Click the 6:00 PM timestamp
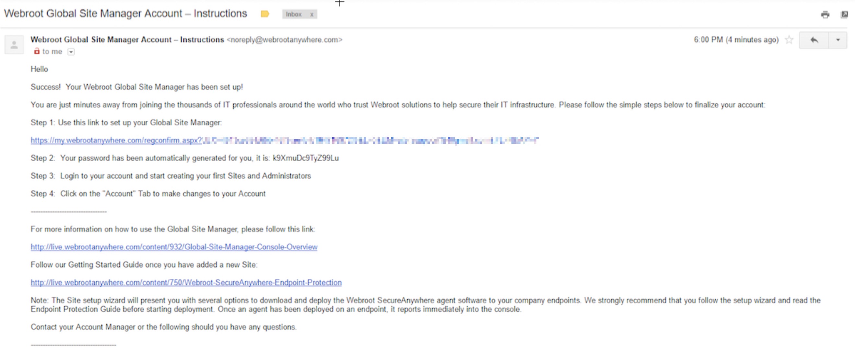This screenshot has width=855, height=351. tap(736, 40)
